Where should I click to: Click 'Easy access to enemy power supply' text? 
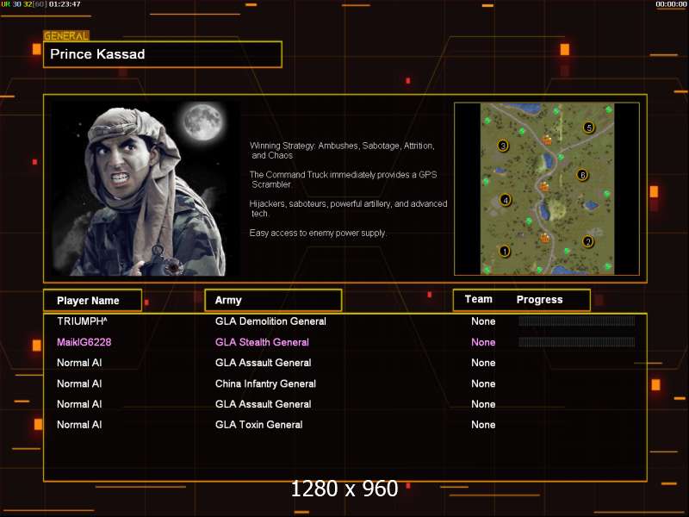click(x=318, y=233)
